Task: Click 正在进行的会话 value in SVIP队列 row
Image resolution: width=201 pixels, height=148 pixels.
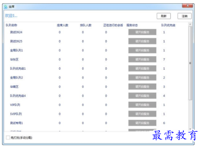Action: coord(106,114)
